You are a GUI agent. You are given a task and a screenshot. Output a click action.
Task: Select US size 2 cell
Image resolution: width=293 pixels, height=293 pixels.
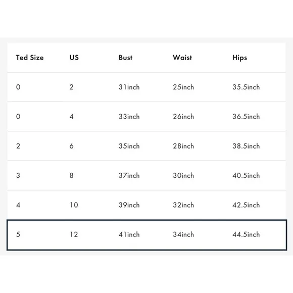[x=71, y=87]
